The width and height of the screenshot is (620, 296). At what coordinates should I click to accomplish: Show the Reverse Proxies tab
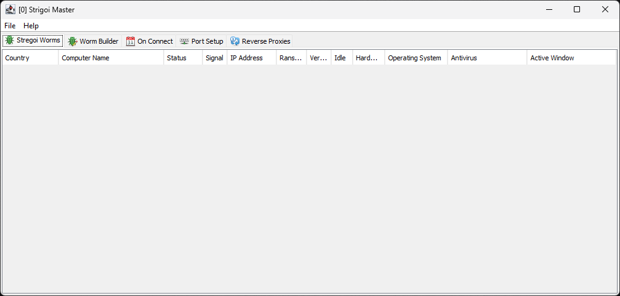(260, 41)
